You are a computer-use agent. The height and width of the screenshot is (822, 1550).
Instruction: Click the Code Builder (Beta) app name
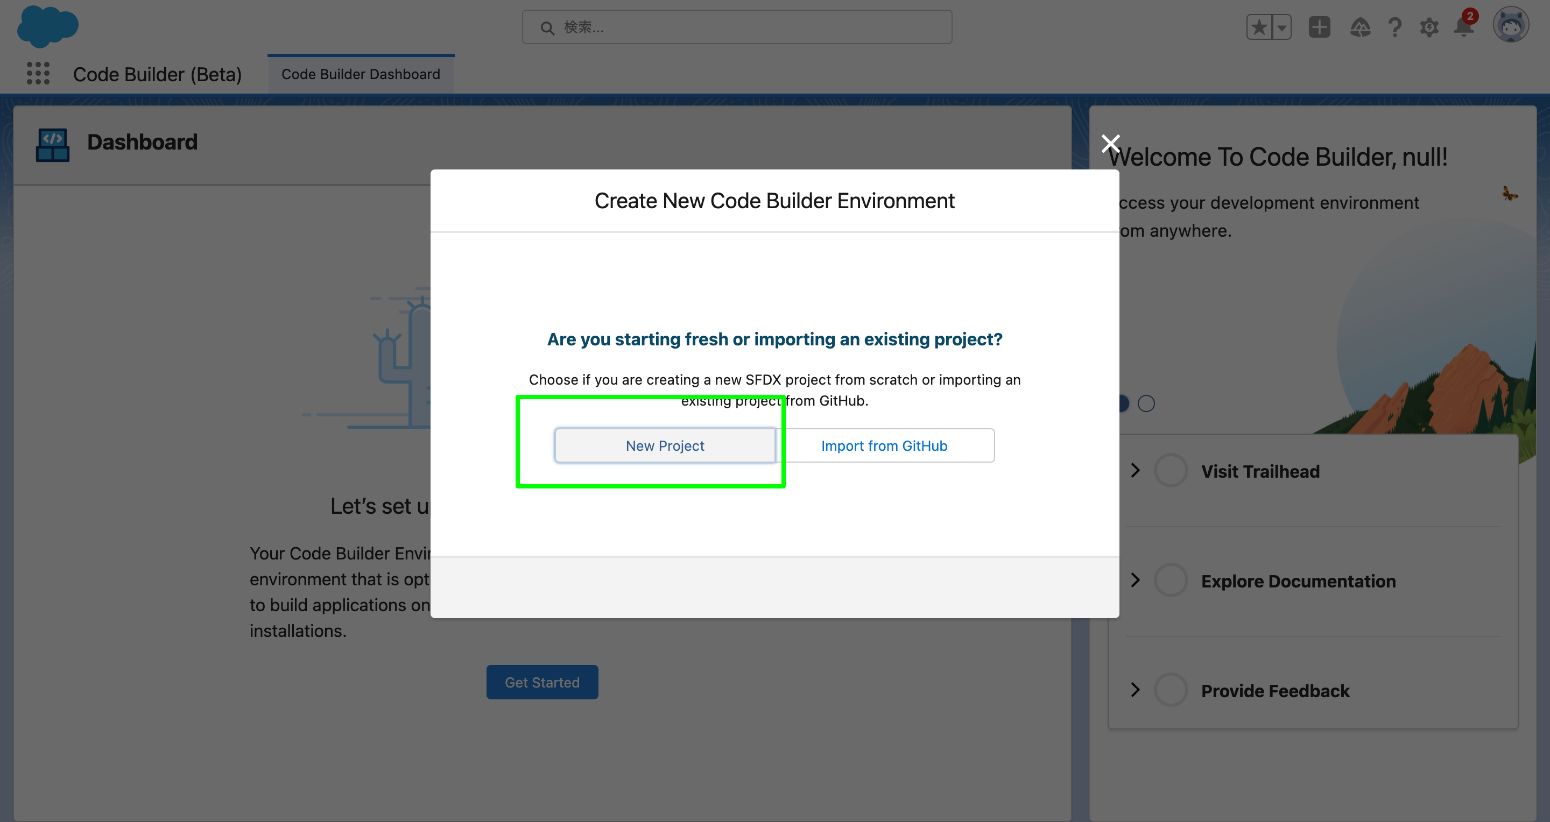tap(157, 73)
